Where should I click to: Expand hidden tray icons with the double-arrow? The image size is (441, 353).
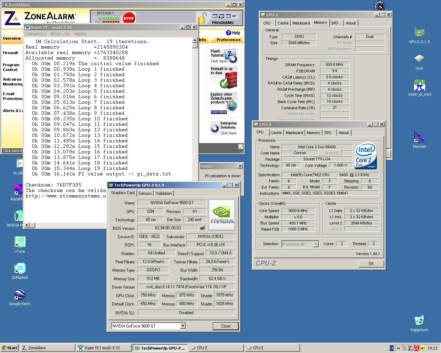pos(398,348)
